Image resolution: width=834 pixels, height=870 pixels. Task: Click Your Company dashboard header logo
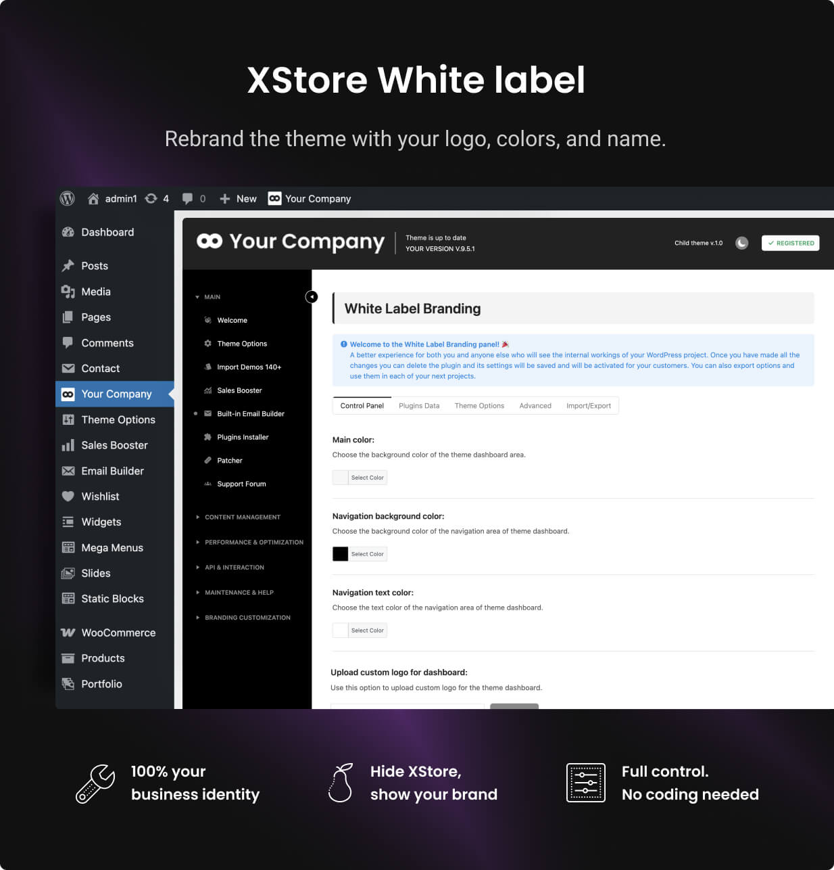(x=291, y=242)
